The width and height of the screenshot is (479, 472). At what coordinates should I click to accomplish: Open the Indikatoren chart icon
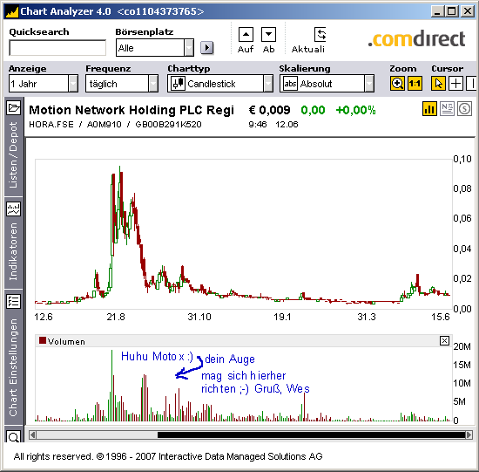[13, 209]
